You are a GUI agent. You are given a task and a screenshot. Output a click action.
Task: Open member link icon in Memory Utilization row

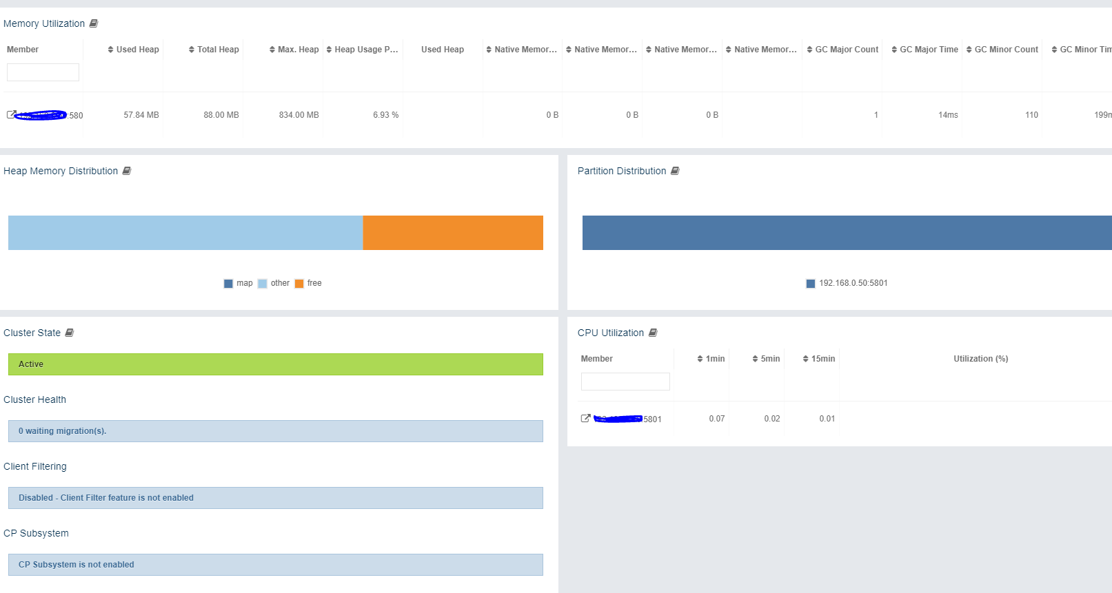point(11,114)
